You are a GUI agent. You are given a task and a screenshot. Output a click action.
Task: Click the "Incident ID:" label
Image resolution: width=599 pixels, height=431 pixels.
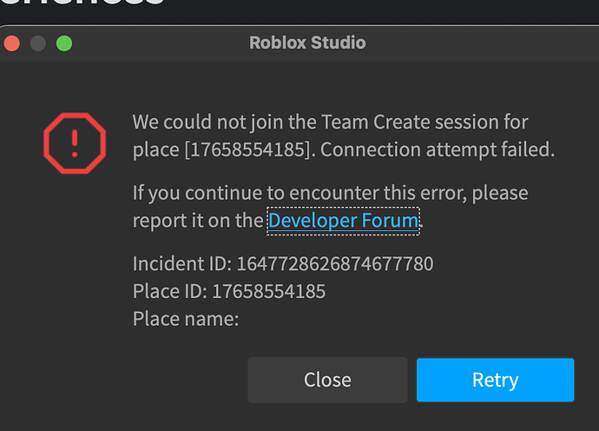click(x=182, y=263)
